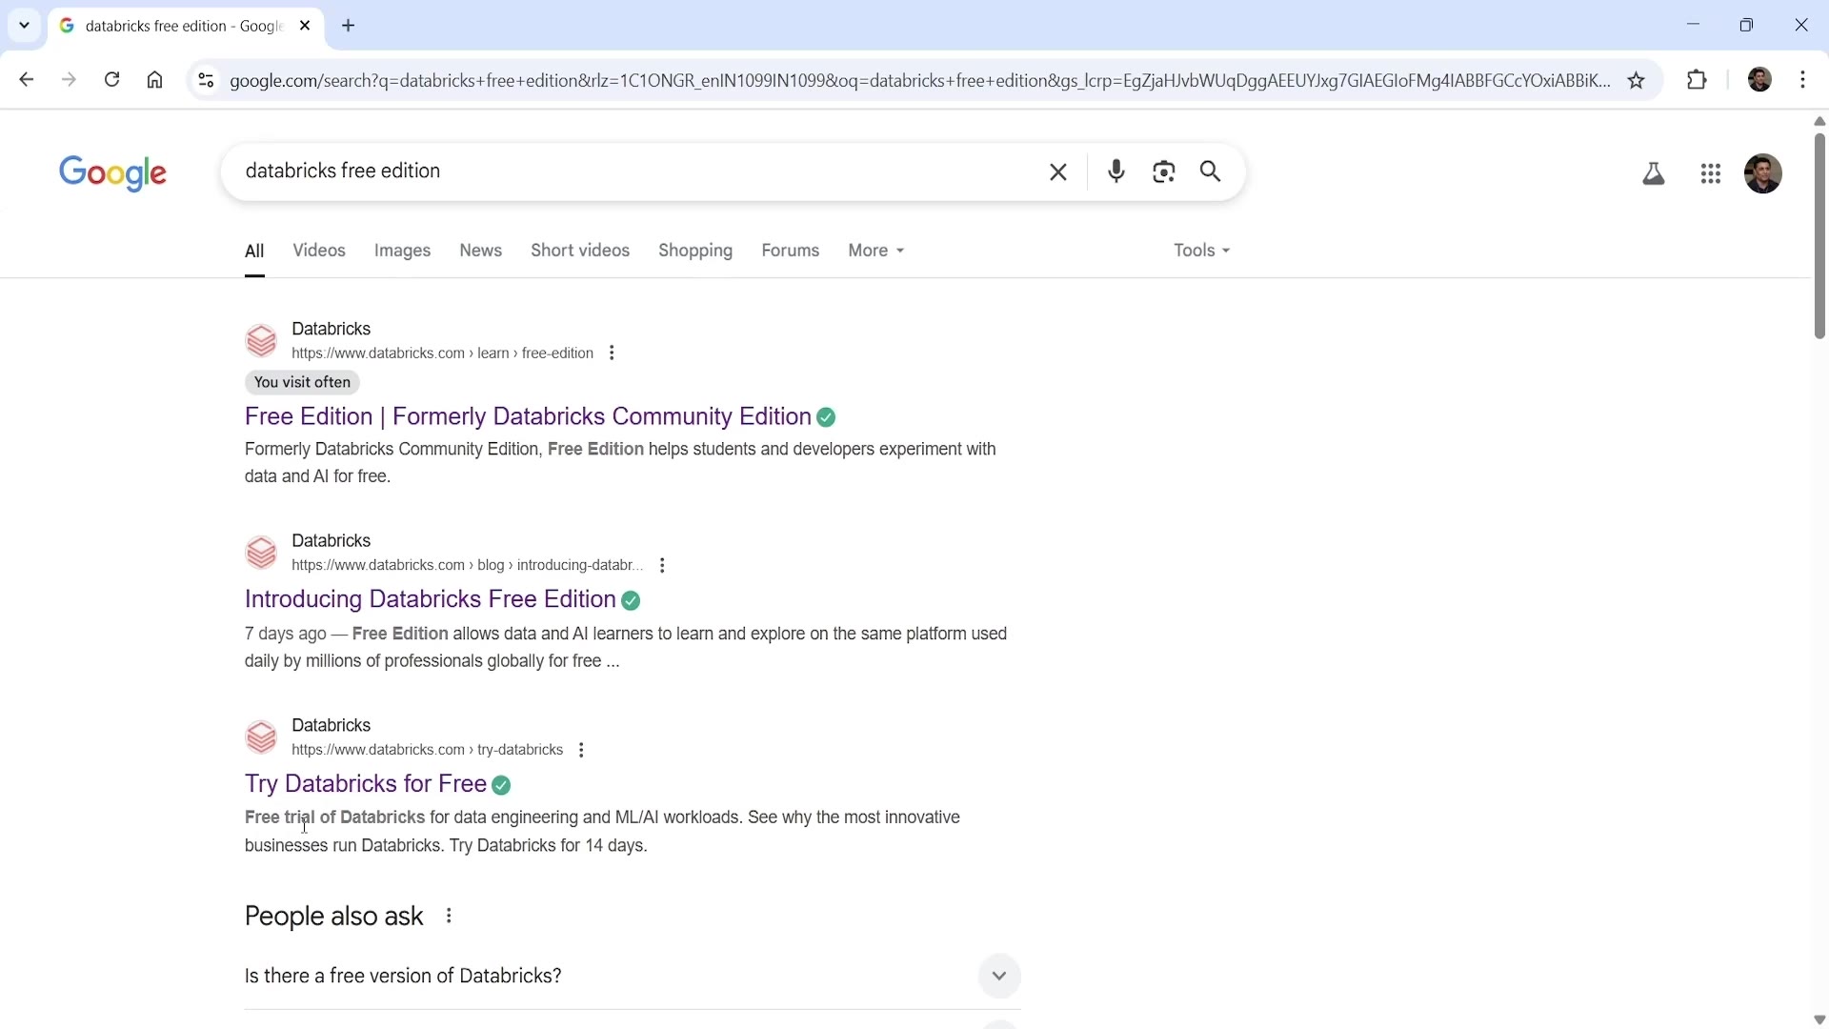Open the browser home page
The width and height of the screenshot is (1829, 1029).
point(155,81)
